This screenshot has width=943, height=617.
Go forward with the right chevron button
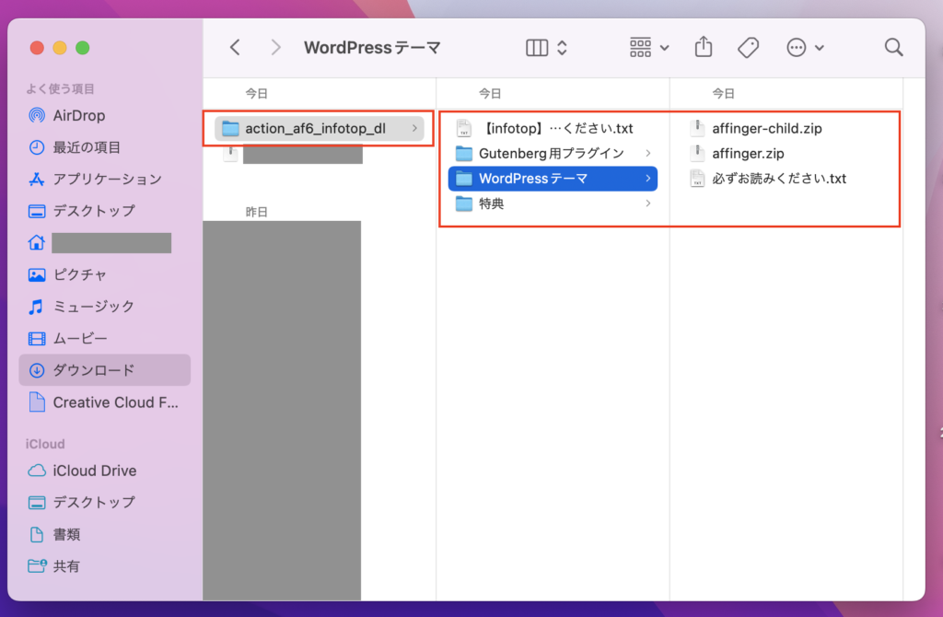[275, 48]
